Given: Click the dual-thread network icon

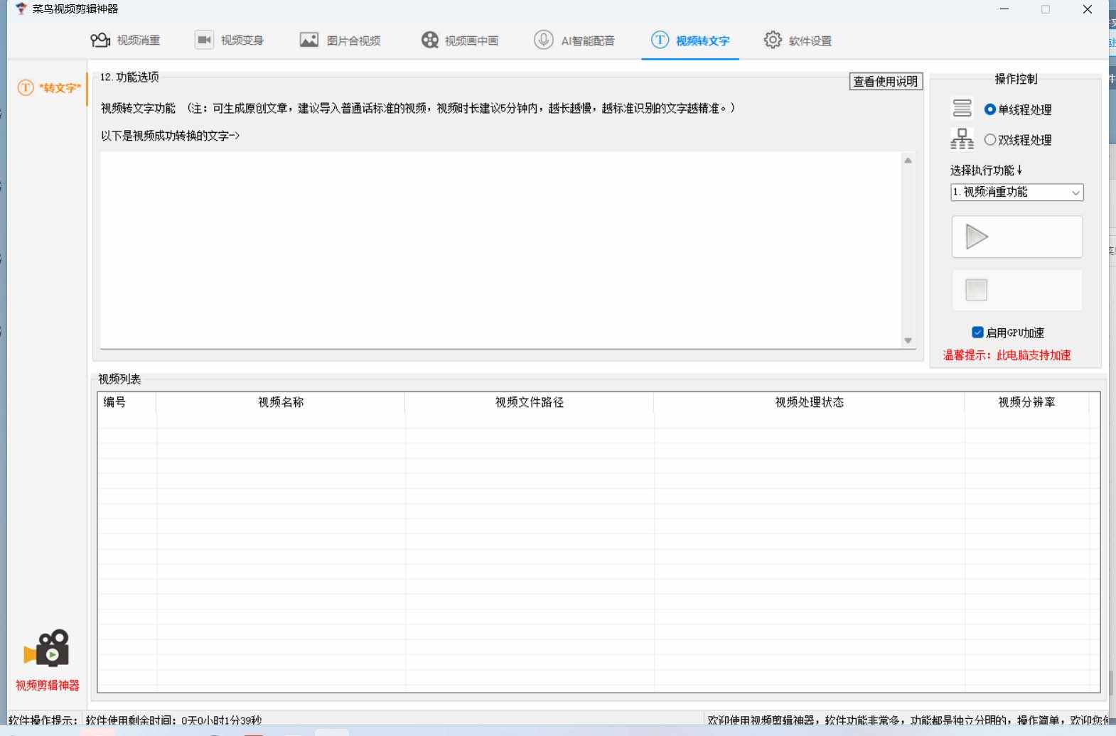Looking at the screenshot, I should 962,139.
